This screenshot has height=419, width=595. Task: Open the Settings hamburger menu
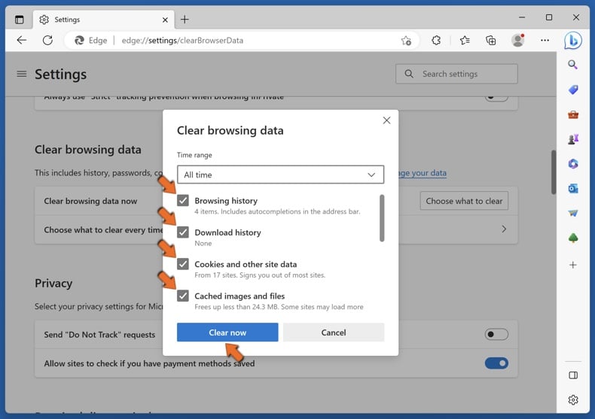tap(22, 74)
